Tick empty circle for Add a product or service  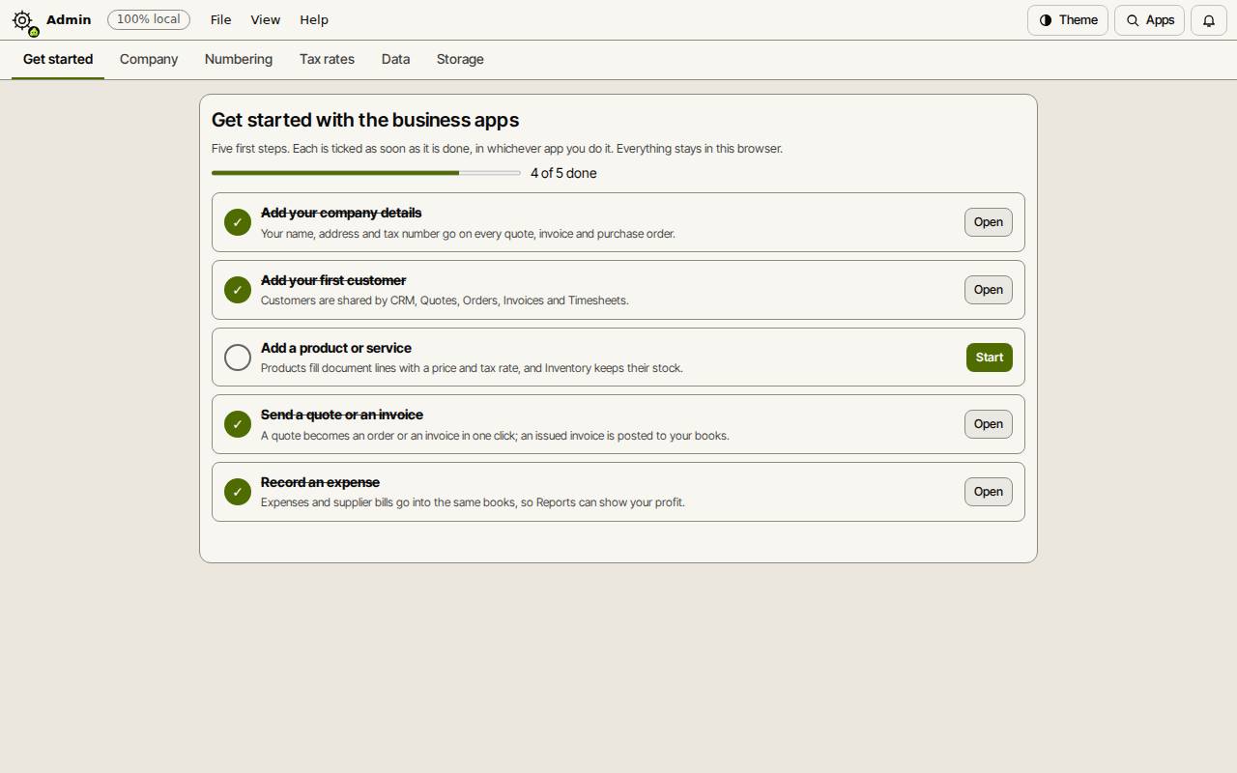pyautogui.click(x=238, y=358)
